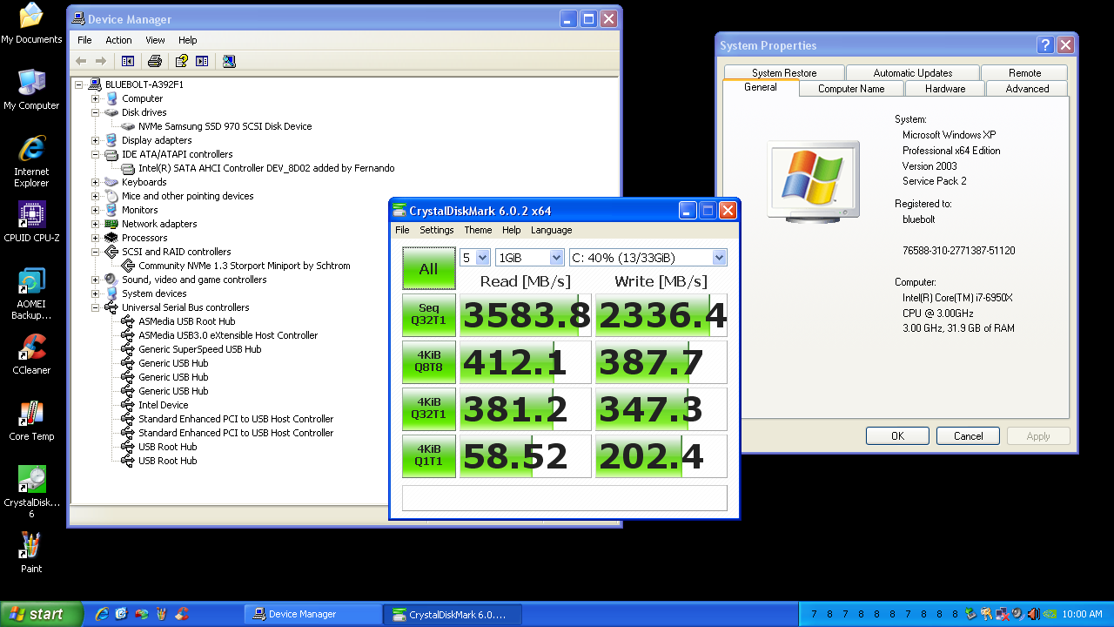Screen dimensions: 1114x627
Task: Select CrystalDiskMark 6 desktop shortcut
Action: (x=31, y=492)
